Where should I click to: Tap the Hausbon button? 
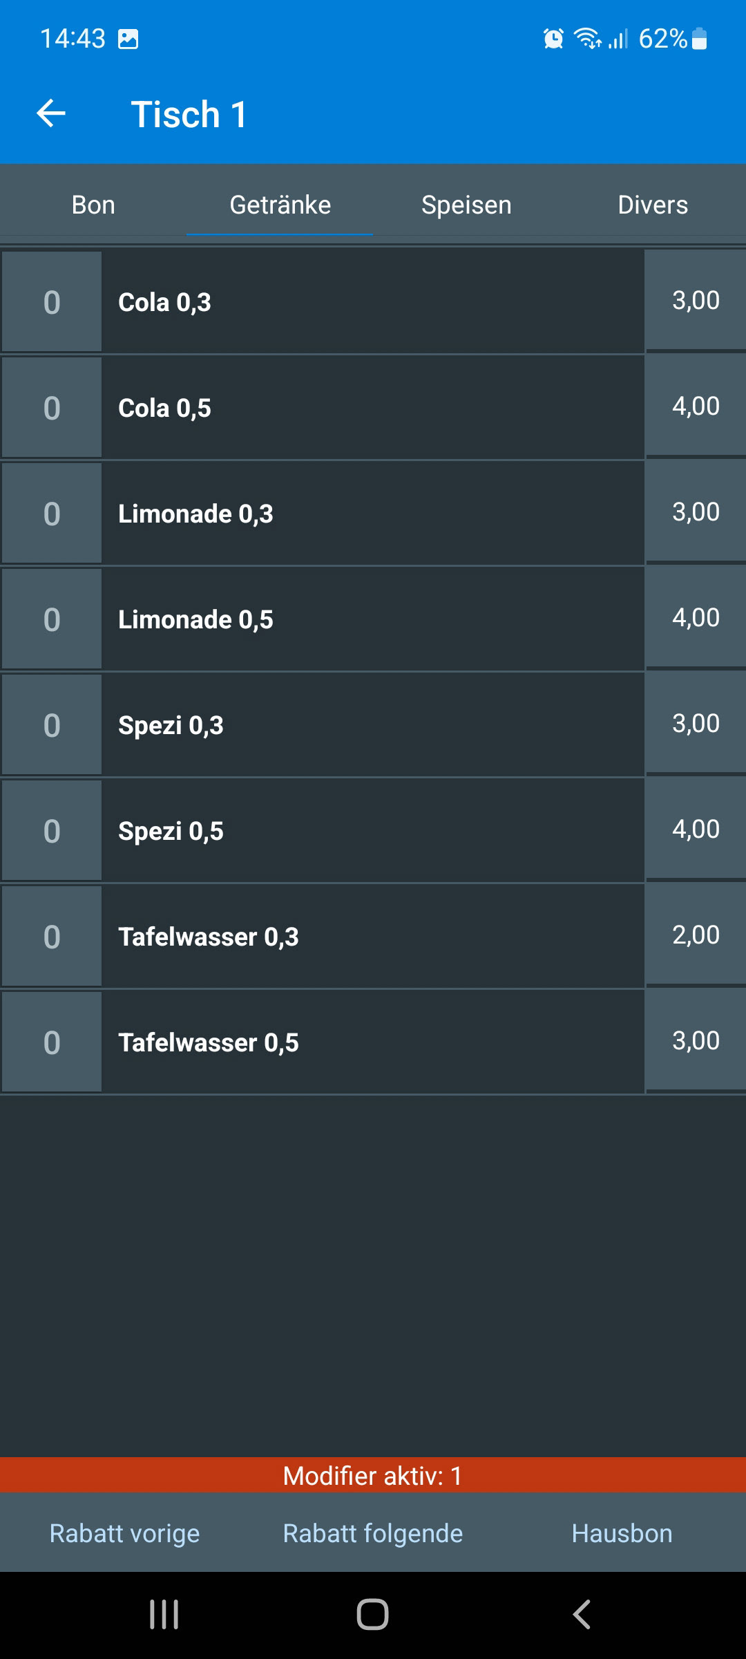[x=622, y=1533]
